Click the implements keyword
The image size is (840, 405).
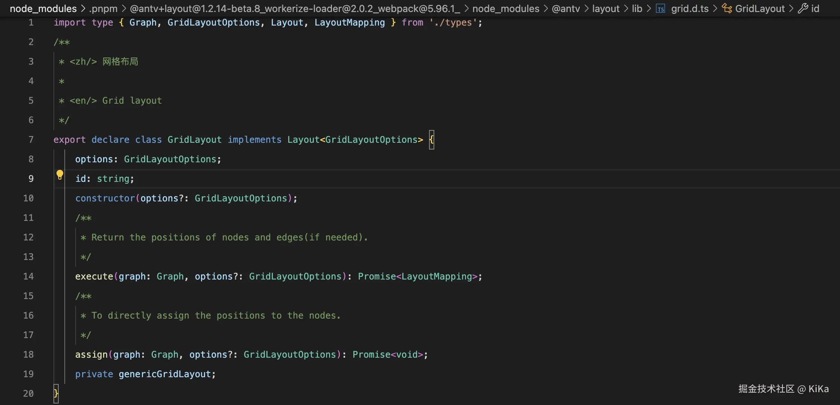tap(254, 140)
